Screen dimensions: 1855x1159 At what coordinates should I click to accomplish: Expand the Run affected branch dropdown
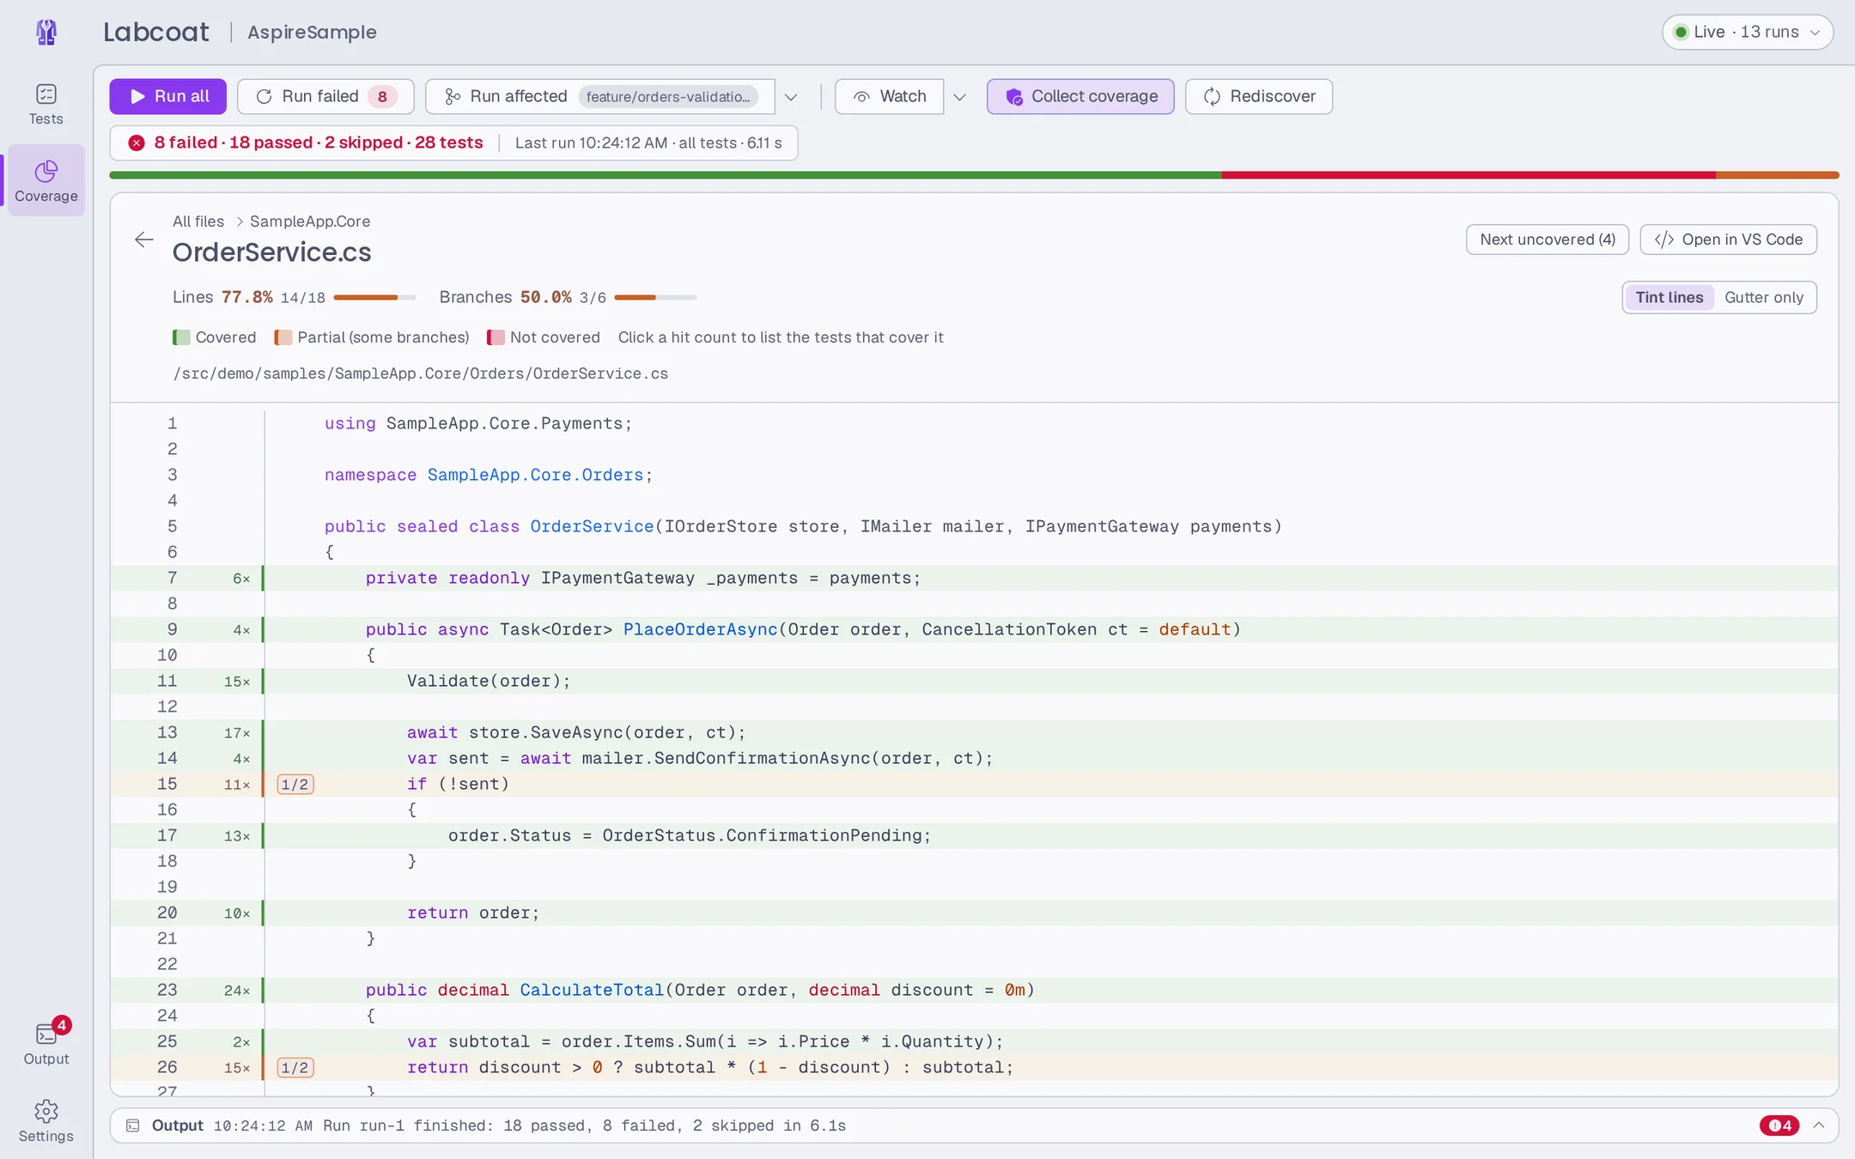(x=791, y=96)
